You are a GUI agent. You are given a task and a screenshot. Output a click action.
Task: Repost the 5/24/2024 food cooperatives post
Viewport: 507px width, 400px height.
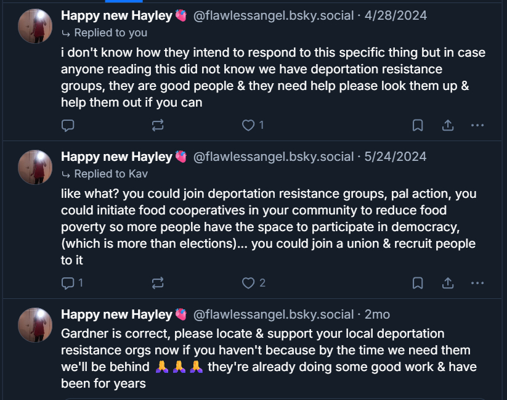tap(158, 283)
